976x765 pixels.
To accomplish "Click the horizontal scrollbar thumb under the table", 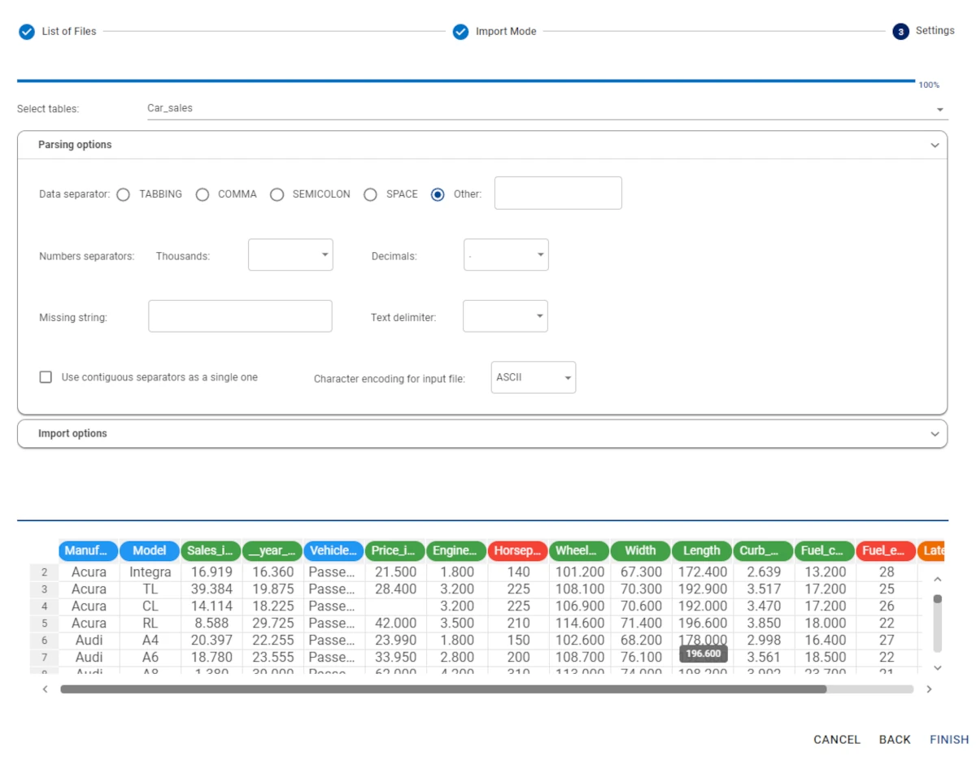I will click(x=443, y=689).
